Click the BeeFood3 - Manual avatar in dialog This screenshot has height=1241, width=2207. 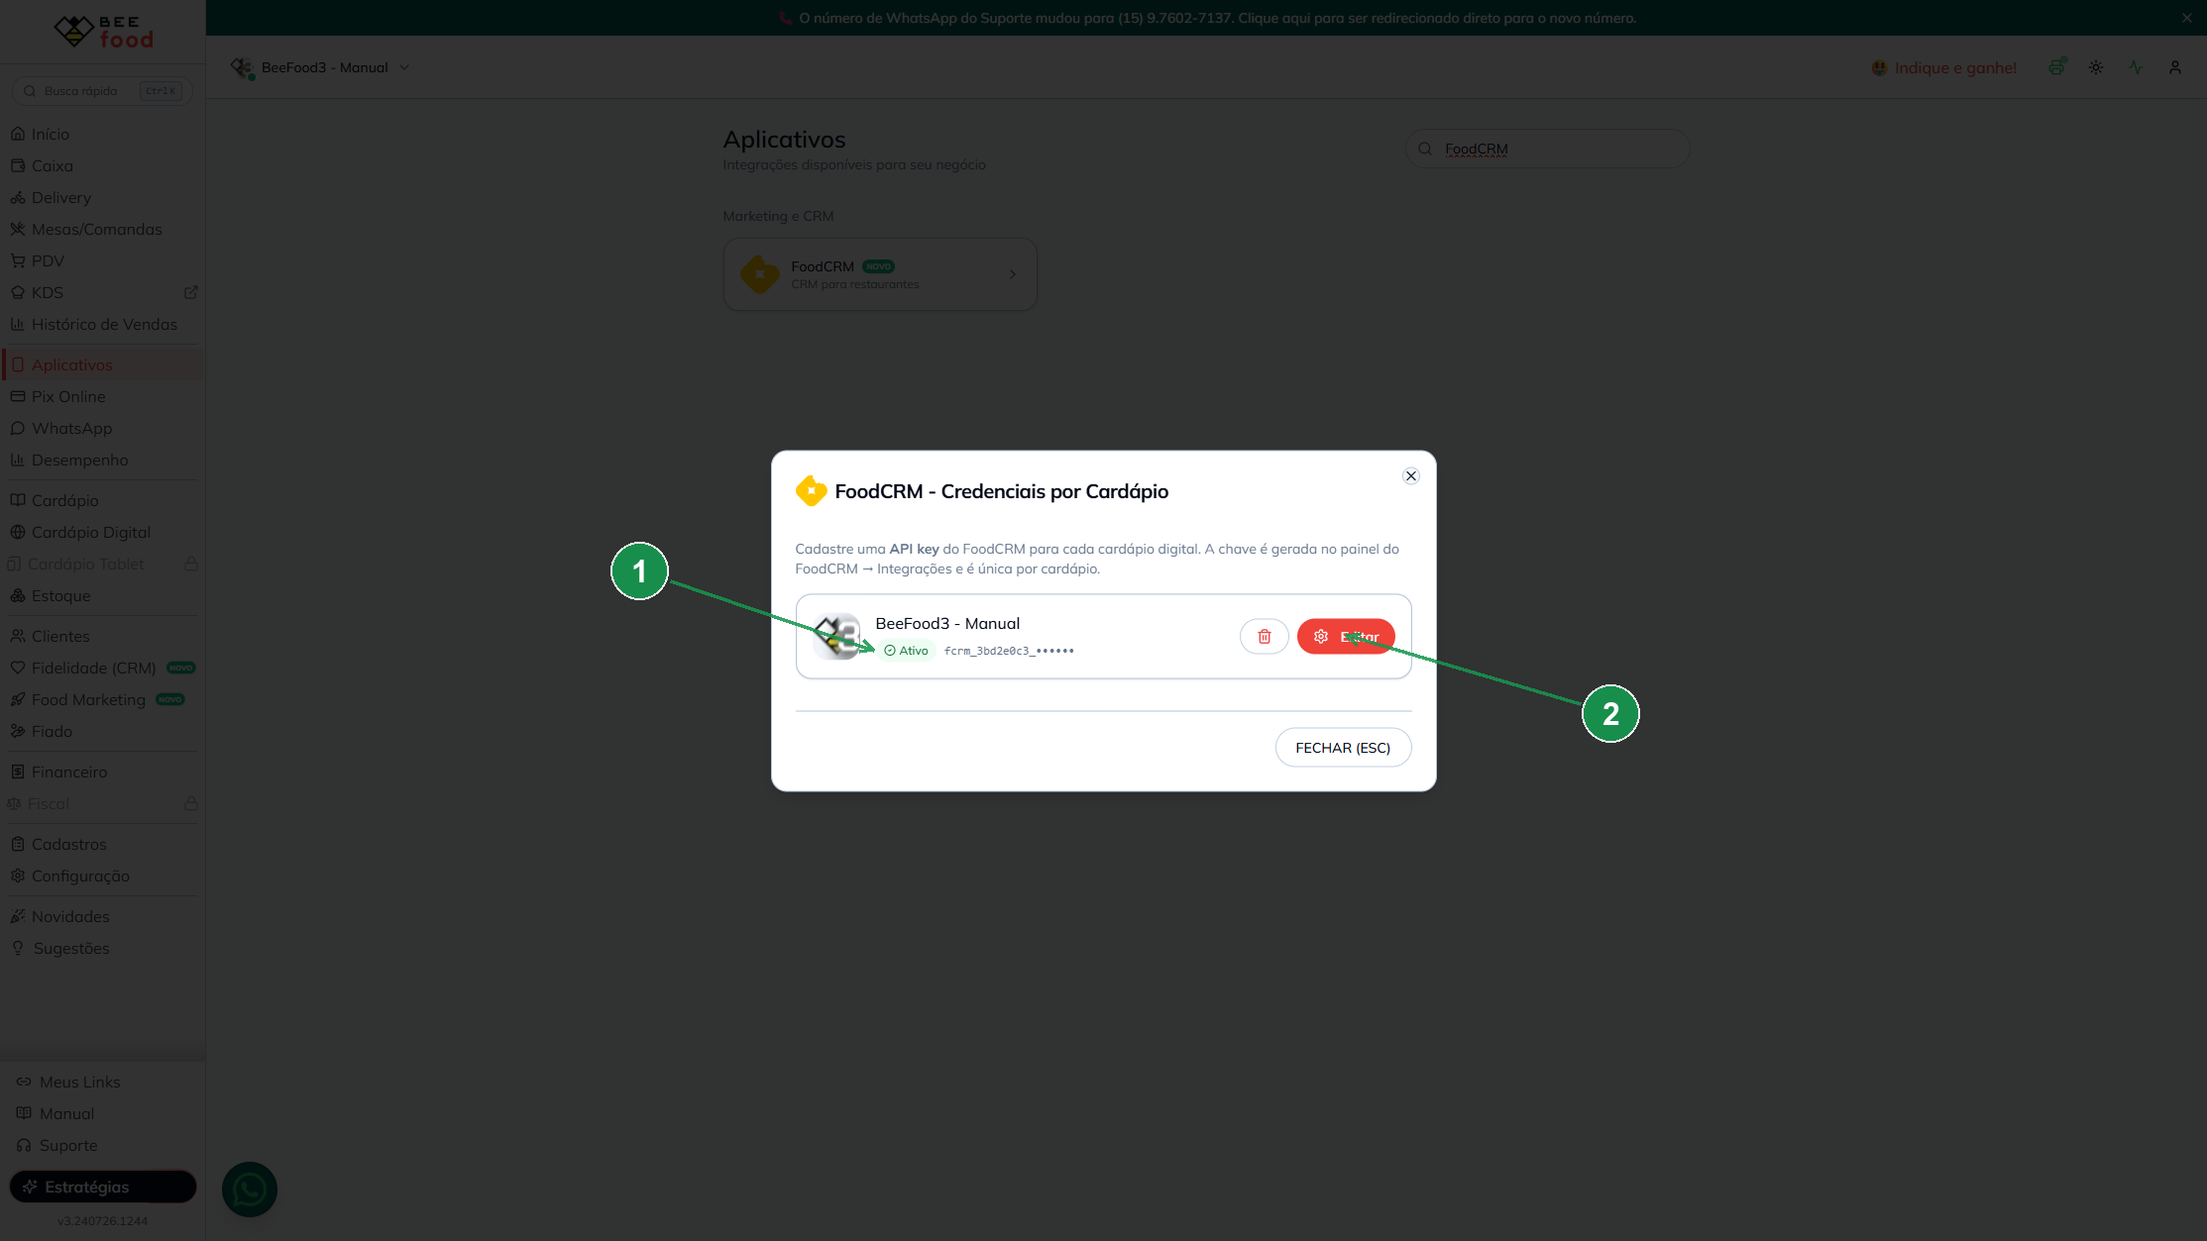coord(836,636)
